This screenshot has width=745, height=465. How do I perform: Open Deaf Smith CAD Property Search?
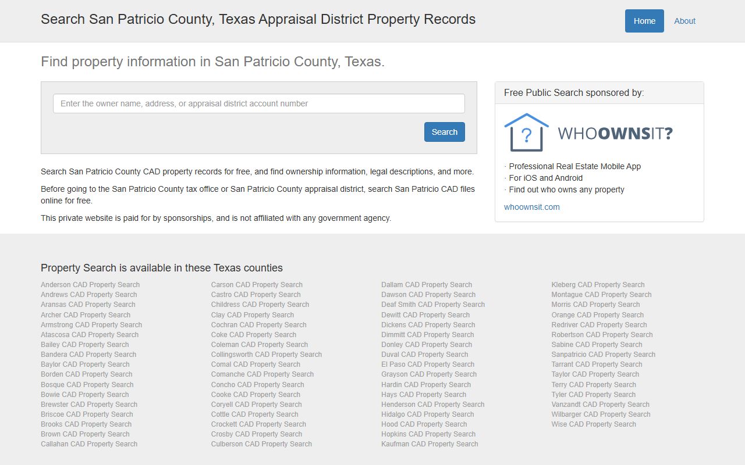[x=433, y=305]
